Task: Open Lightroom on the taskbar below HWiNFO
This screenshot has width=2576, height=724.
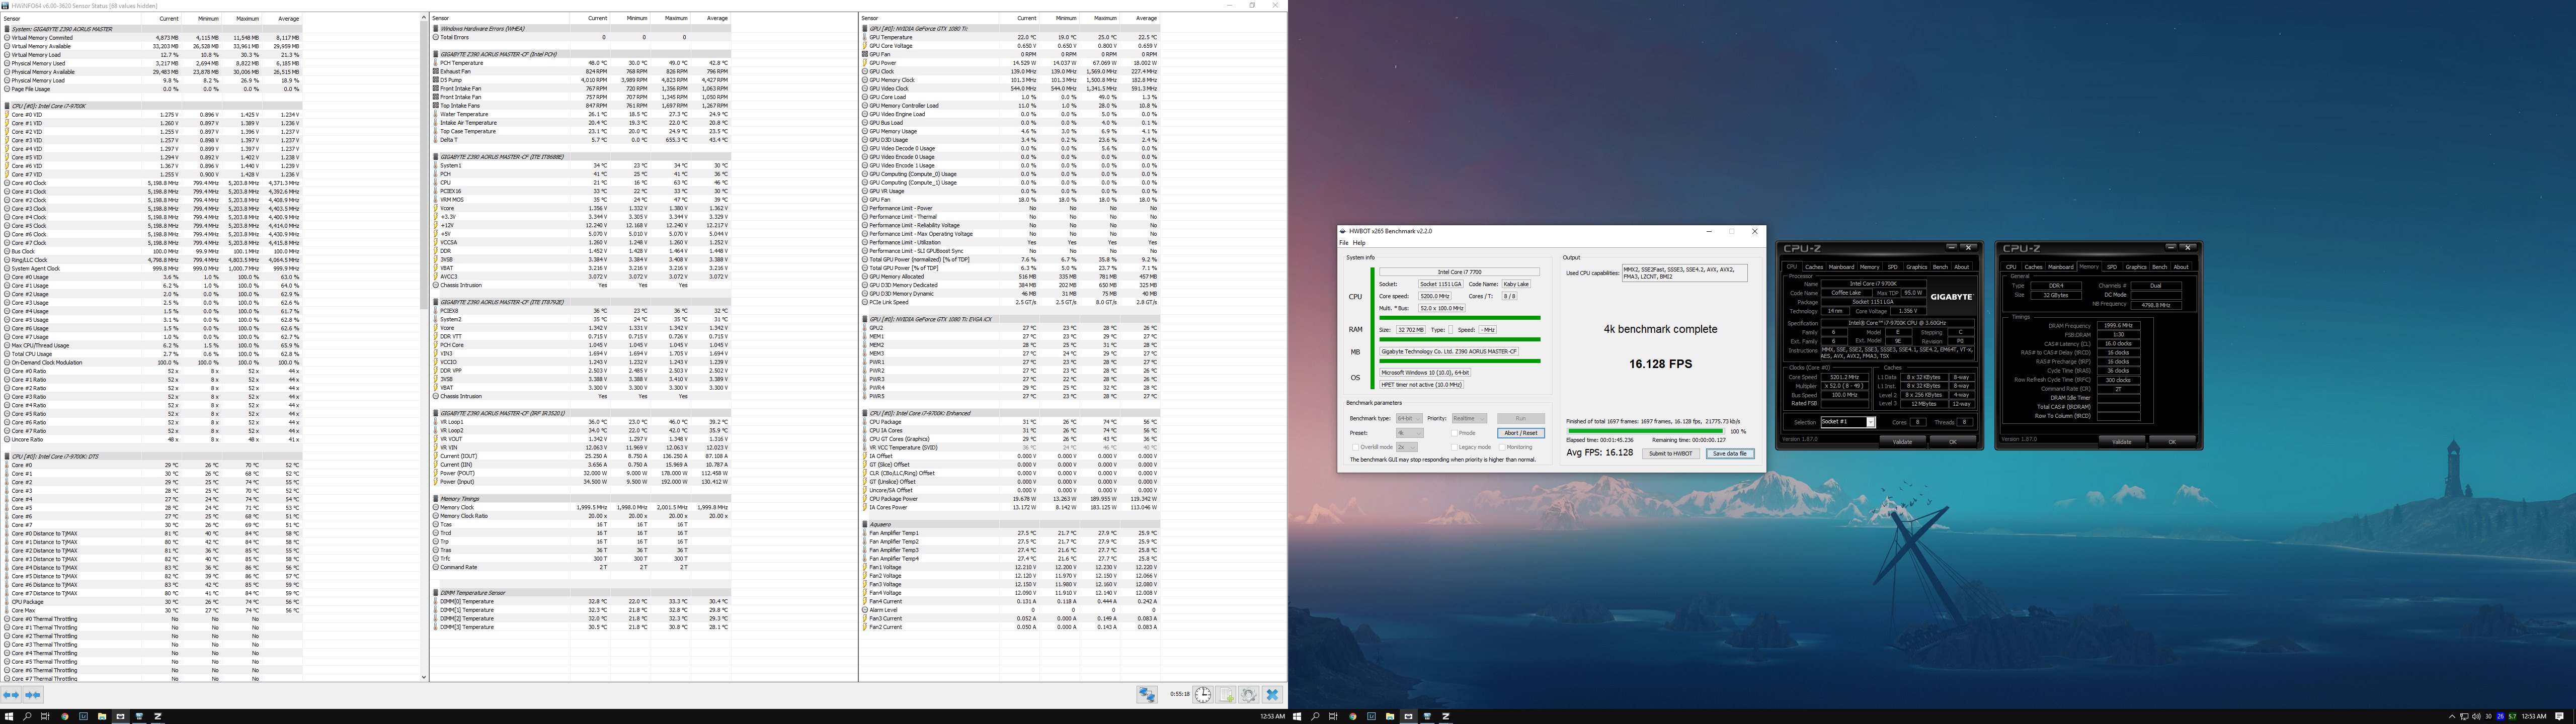Action: (83, 716)
